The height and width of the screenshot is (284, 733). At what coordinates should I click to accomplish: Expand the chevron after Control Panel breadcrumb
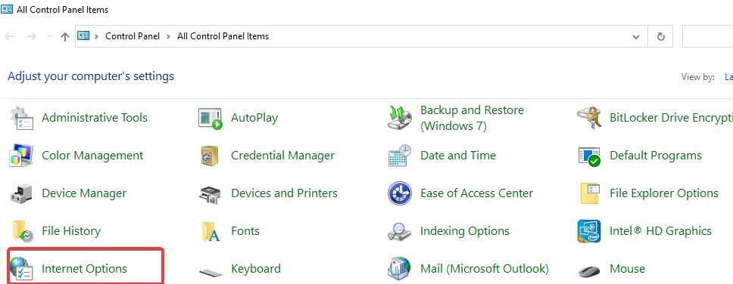168,36
